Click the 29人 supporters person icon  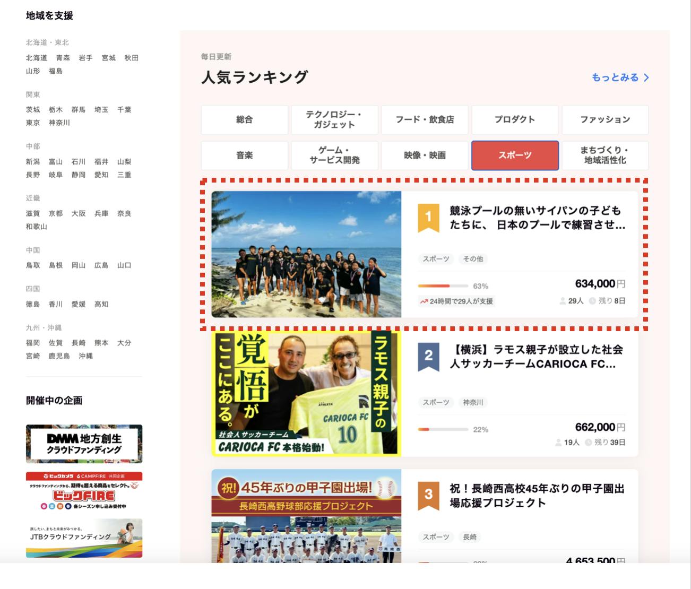[x=563, y=301]
